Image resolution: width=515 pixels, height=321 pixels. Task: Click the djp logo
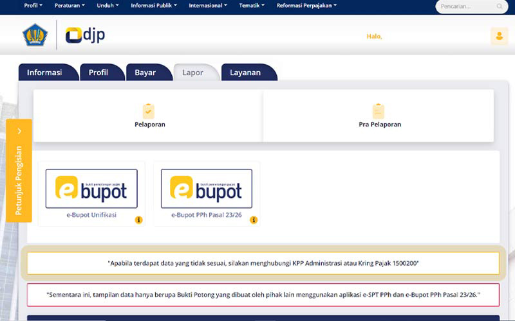coord(85,35)
